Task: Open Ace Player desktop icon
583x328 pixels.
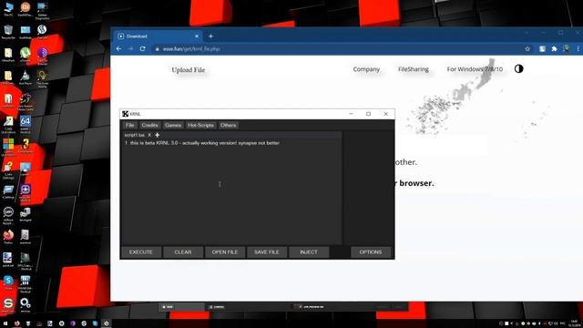Action: tap(26, 77)
